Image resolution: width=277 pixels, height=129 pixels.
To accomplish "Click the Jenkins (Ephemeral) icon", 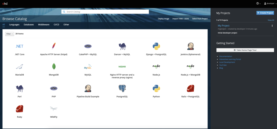I will [190, 46].
